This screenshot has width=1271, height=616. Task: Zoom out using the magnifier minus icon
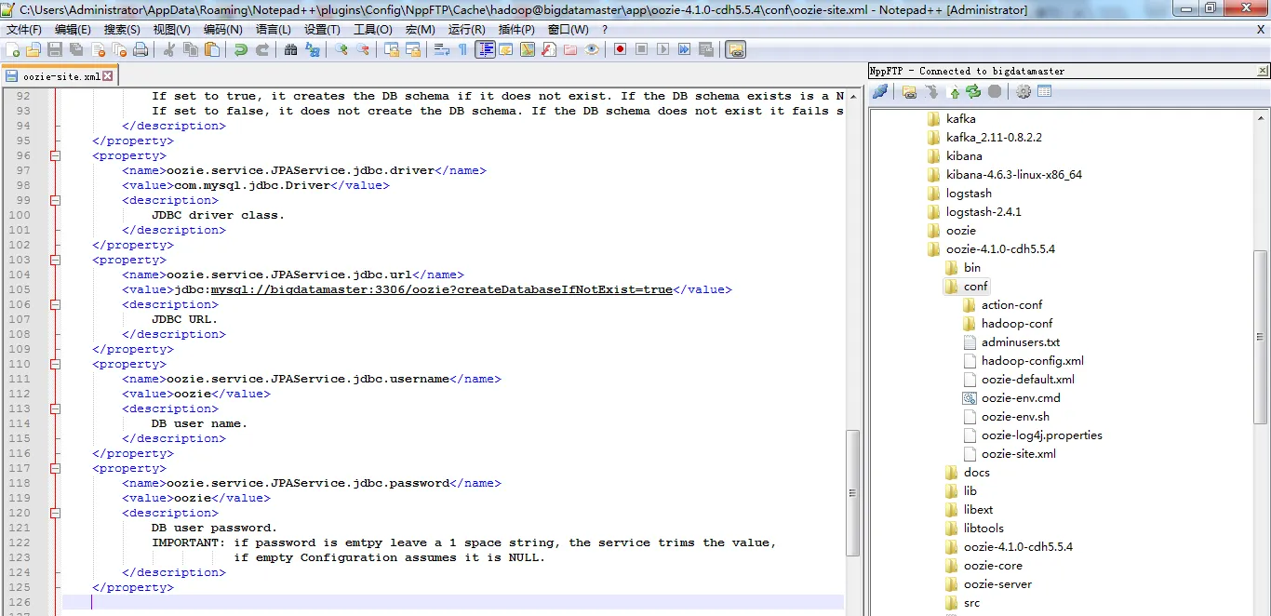(362, 49)
